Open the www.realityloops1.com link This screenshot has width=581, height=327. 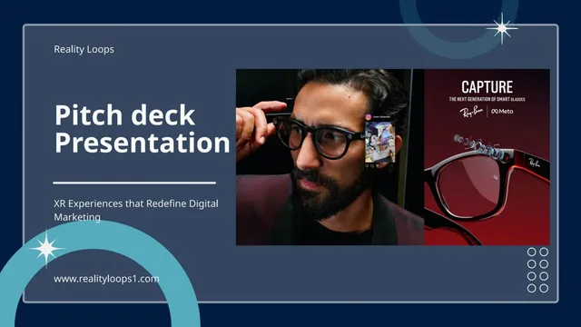coord(106,279)
